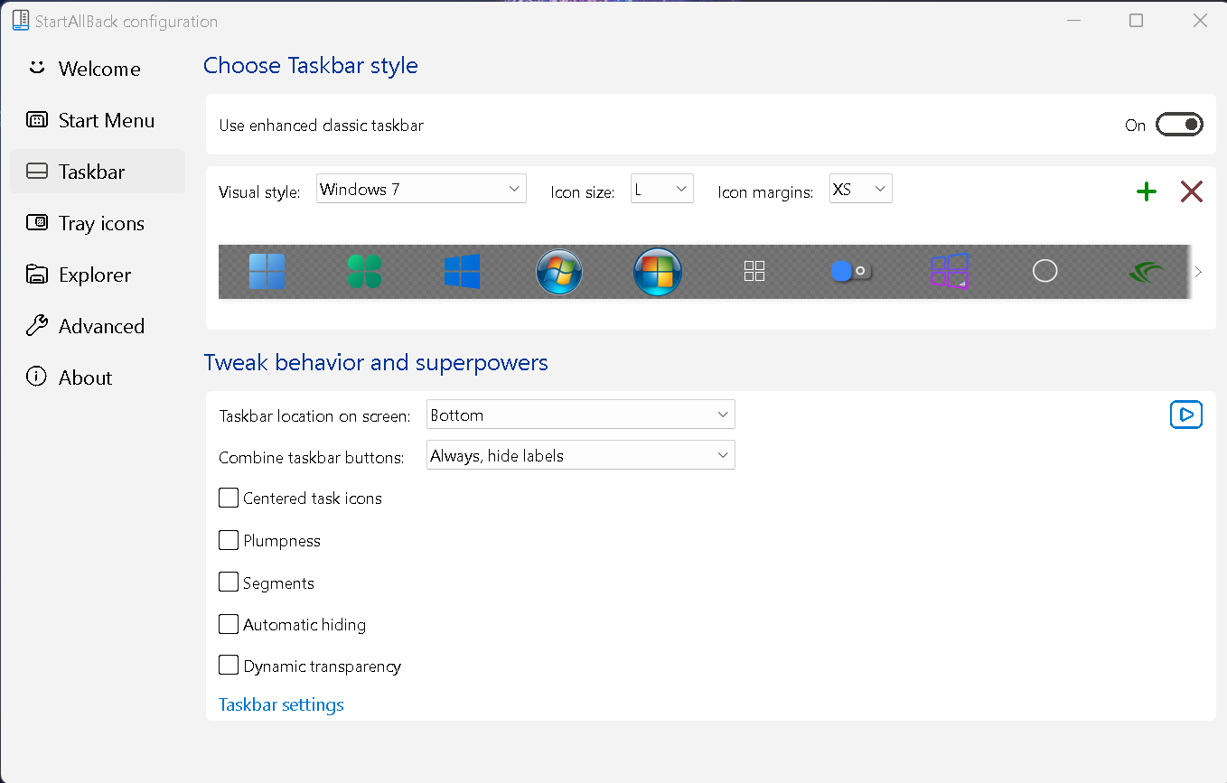Expand the Icon margins dropdown
The height and width of the screenshot is (783, 1227).
coord(861,189)
